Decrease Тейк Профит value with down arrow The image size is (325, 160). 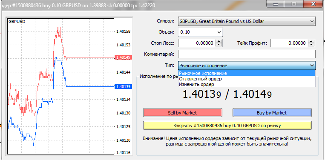(x=311, y=45)
